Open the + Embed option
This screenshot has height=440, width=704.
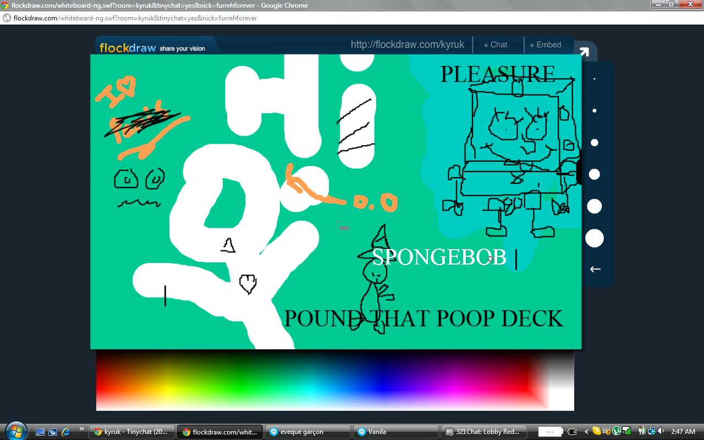pyautogui.click(x=546, y=45)
